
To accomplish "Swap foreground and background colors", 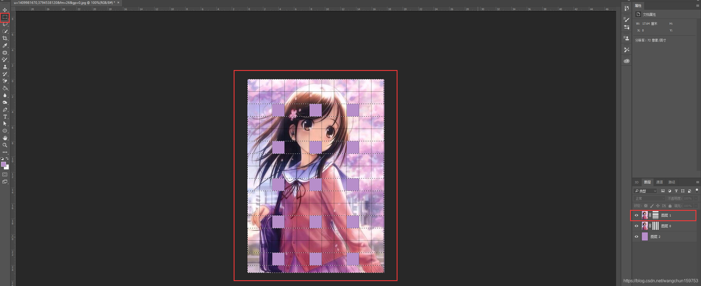I will (x=7, y=158).
